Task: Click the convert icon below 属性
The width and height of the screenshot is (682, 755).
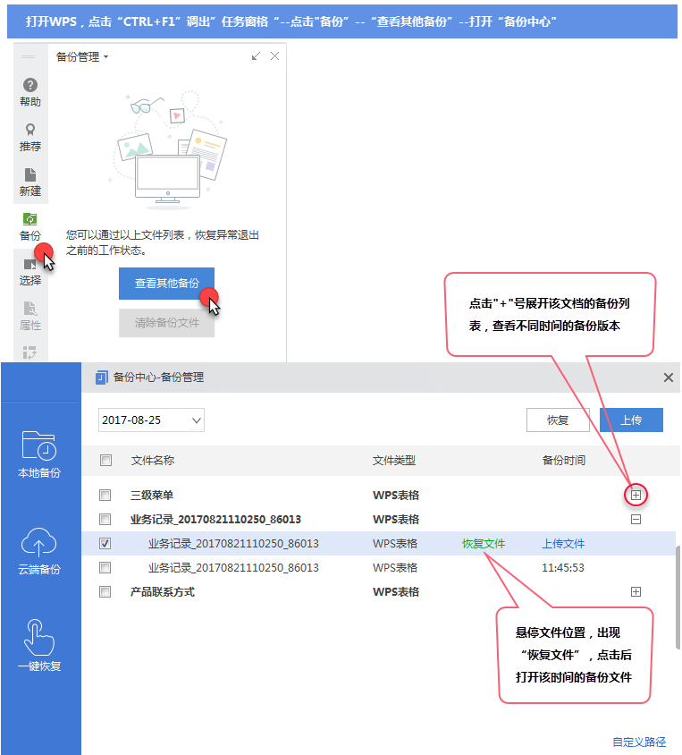Action: 29,353
